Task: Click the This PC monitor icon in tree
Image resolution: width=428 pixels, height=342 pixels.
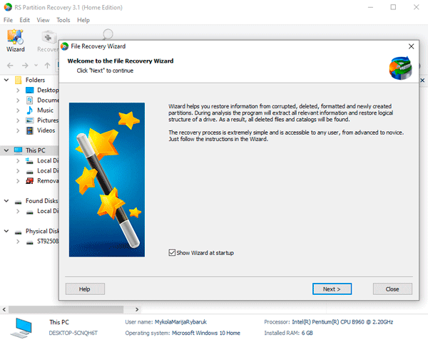Action: click(18, 150)
